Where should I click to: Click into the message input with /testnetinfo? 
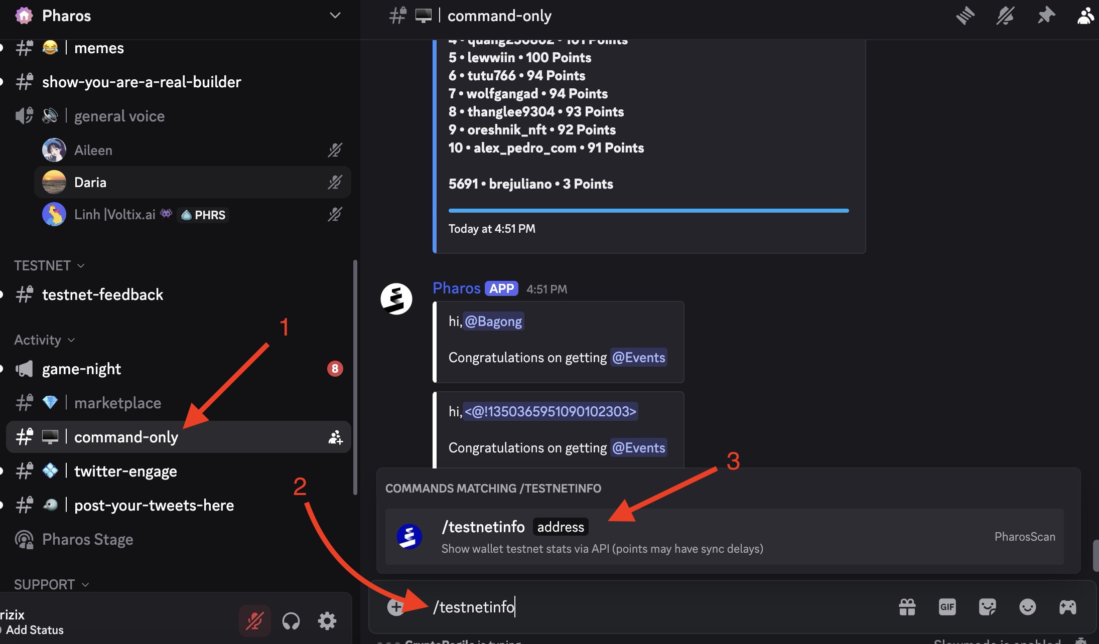point(657,607)
